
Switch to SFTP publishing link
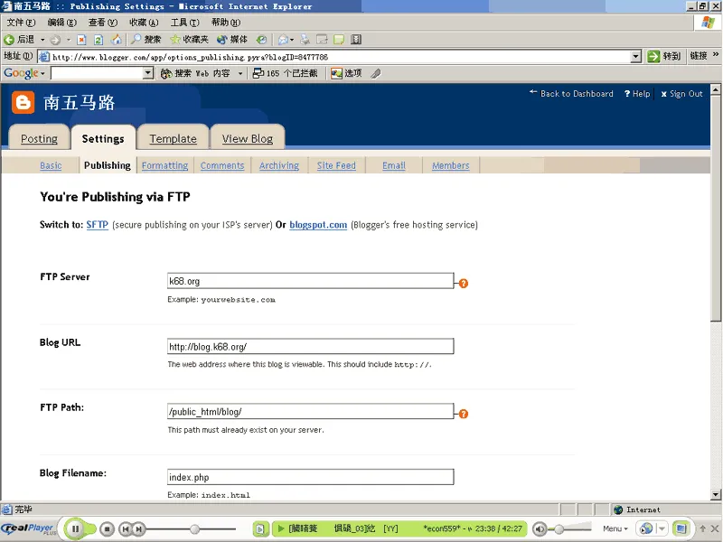(x=98, y=225)
